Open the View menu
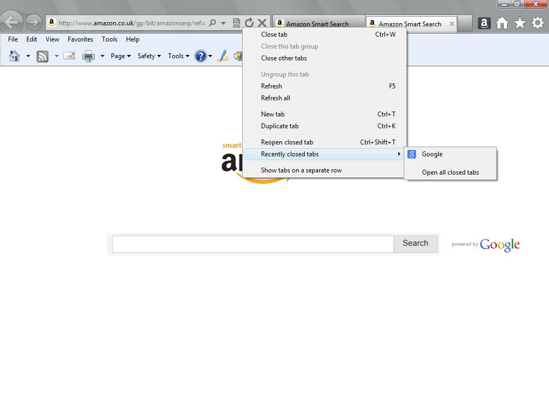The width and height of the screenshot is (549, 394). tap(52, 39)
